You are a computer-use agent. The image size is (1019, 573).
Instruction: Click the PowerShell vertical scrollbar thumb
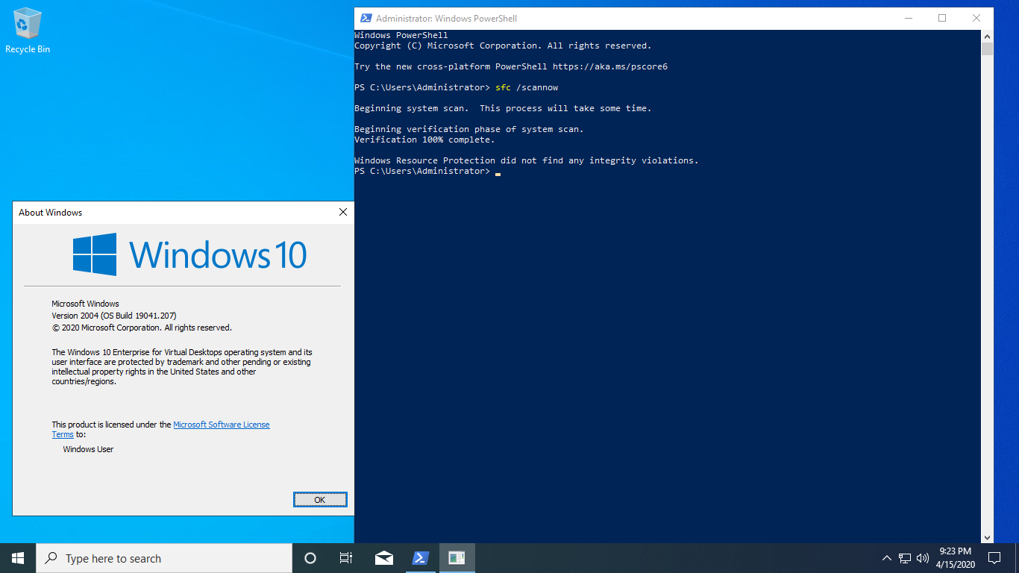[x=988, y=49]
